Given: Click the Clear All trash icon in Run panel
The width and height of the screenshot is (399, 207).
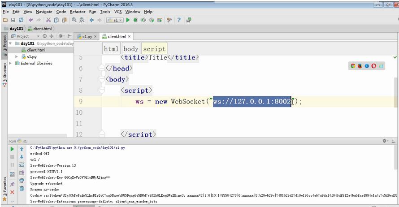Looking at the screenshot, I should pyautogui.click(x=22, y=189).
